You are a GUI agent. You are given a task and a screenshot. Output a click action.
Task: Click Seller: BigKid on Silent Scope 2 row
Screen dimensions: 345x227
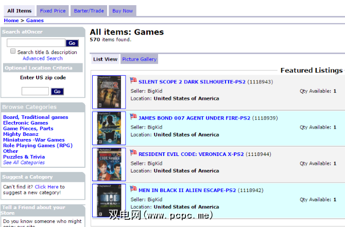pyautogui.click(x=146, y=91)
